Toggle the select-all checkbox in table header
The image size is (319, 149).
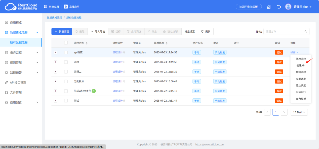coord(66,43)
